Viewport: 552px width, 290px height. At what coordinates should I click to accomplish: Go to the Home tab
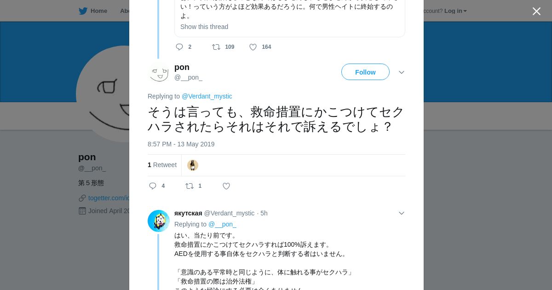[x=98, y=11]
